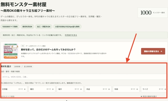This screenshot has width=168, height=101.
Task: Click the 講座の詳細を見る button
Action: coord(153,51)
